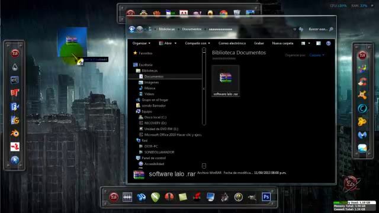Select Red in the navigation tree
The image size is (379, 213).
[x=144, y=141]
